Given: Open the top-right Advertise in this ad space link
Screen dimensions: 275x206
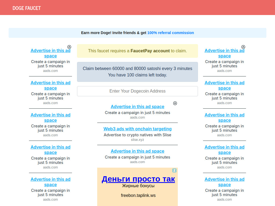Looking at the screenshot, I should (x=225, y=53).
